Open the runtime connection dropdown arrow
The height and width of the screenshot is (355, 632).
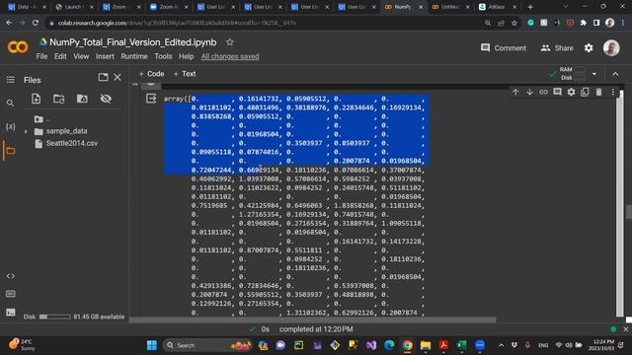[x=594, y=74]
